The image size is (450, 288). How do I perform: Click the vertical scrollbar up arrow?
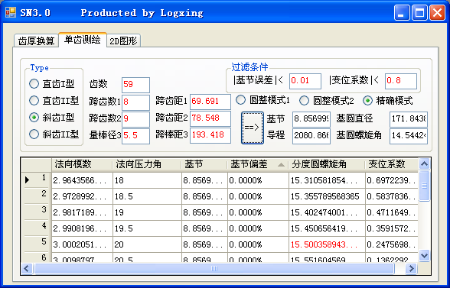[424, 164]
